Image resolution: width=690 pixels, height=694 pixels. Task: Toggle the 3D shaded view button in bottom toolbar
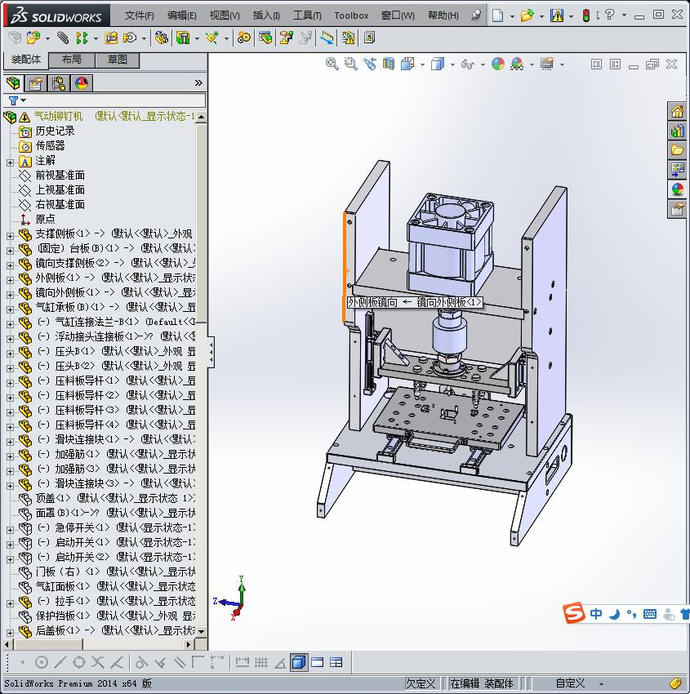[x=299, y=662]
